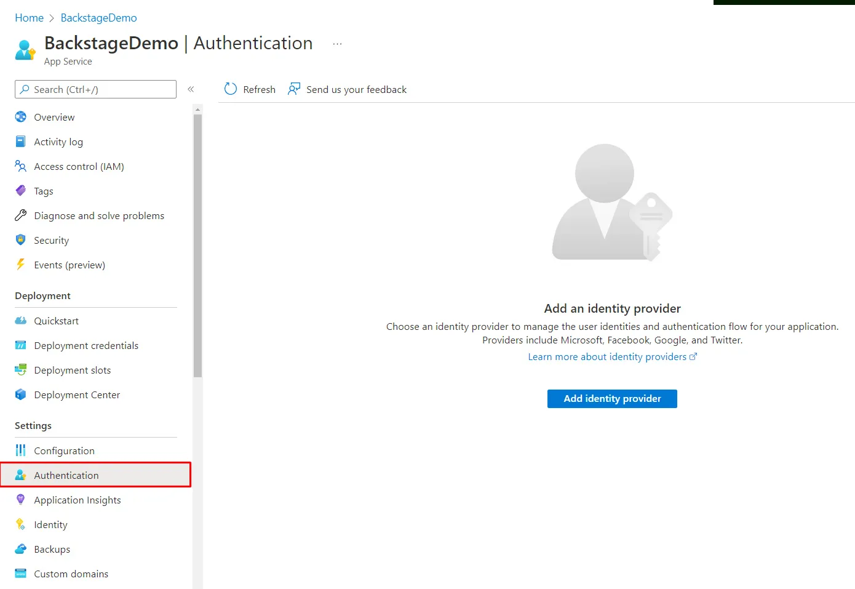Click the Deployment credentials icon
Viewport: 855px width, 589px height.
tap(21, 345)
